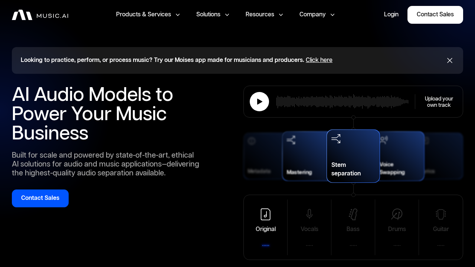Select the Drums stem icon
Screen dimensions: 475x267
pos(397,214)
